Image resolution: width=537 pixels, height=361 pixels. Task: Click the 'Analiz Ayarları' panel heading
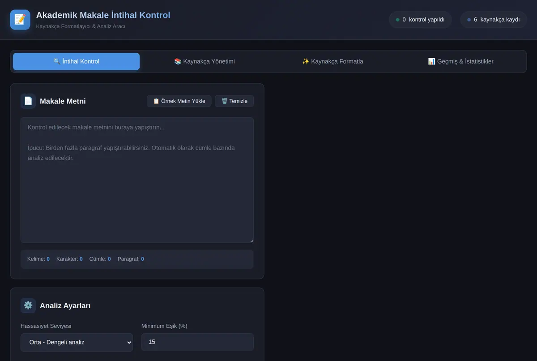pos(65,305)
